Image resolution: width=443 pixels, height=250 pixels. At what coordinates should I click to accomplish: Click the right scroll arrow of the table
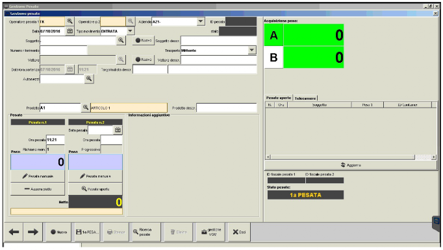click(x=434, y=157)
